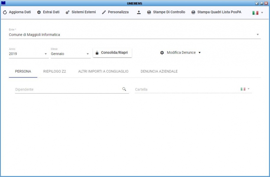Select the Persona tab
This screenshot has height=177, width=270.
(x=23, y=71)
